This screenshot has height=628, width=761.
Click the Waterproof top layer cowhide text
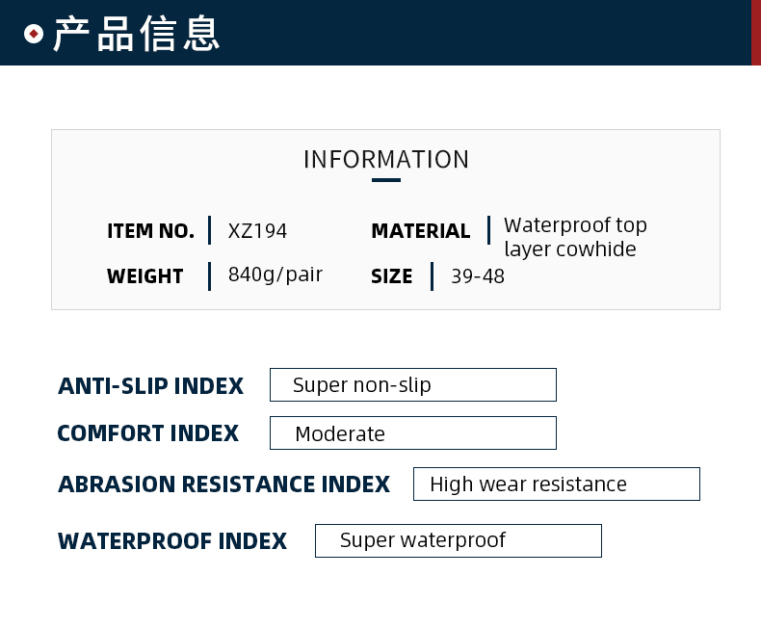[x=575, y=237]
